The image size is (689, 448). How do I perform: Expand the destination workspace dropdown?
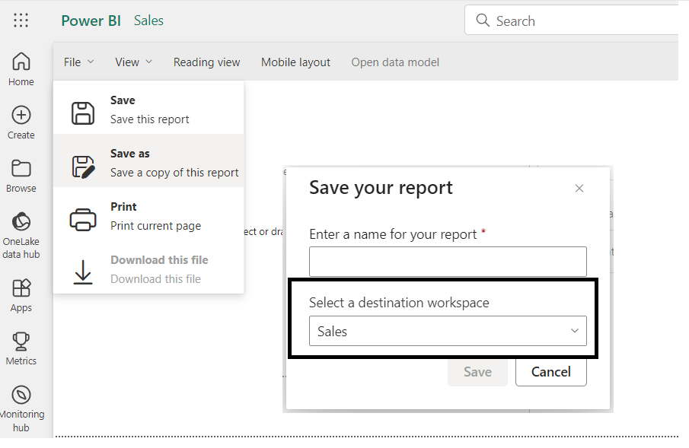pos(448,331)
